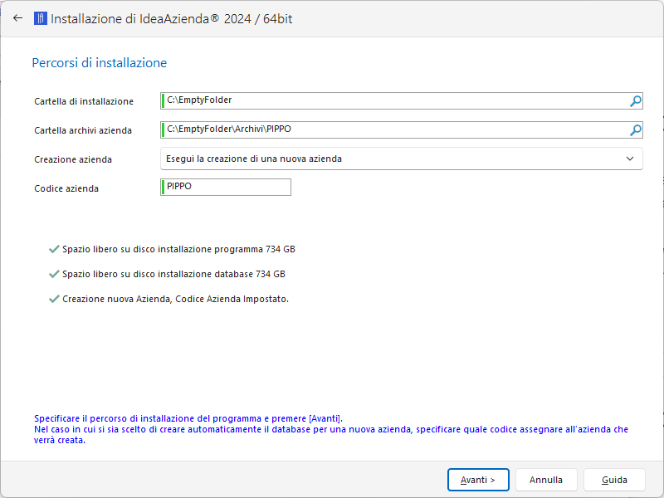
Task: Open the Creazione azienda dropdown
Action: coord(402,159)
